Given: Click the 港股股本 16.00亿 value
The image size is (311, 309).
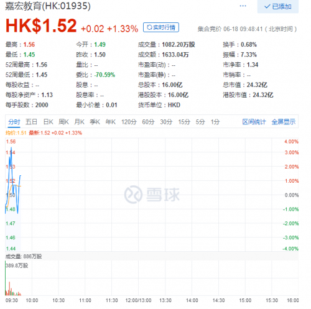Looking at the screenshot, I should [178, 95].
